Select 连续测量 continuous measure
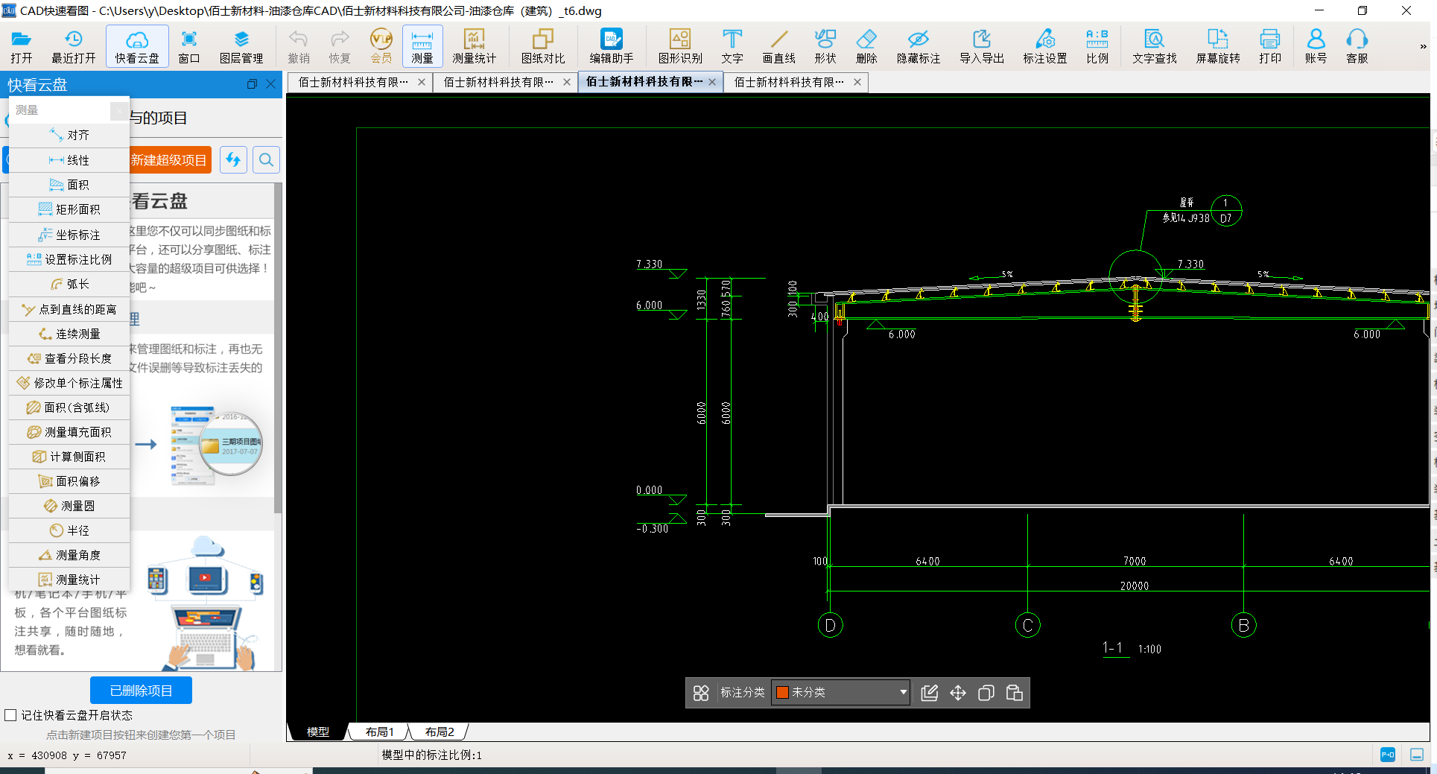The image size is (1437, 774). click(x=69, y=334)
